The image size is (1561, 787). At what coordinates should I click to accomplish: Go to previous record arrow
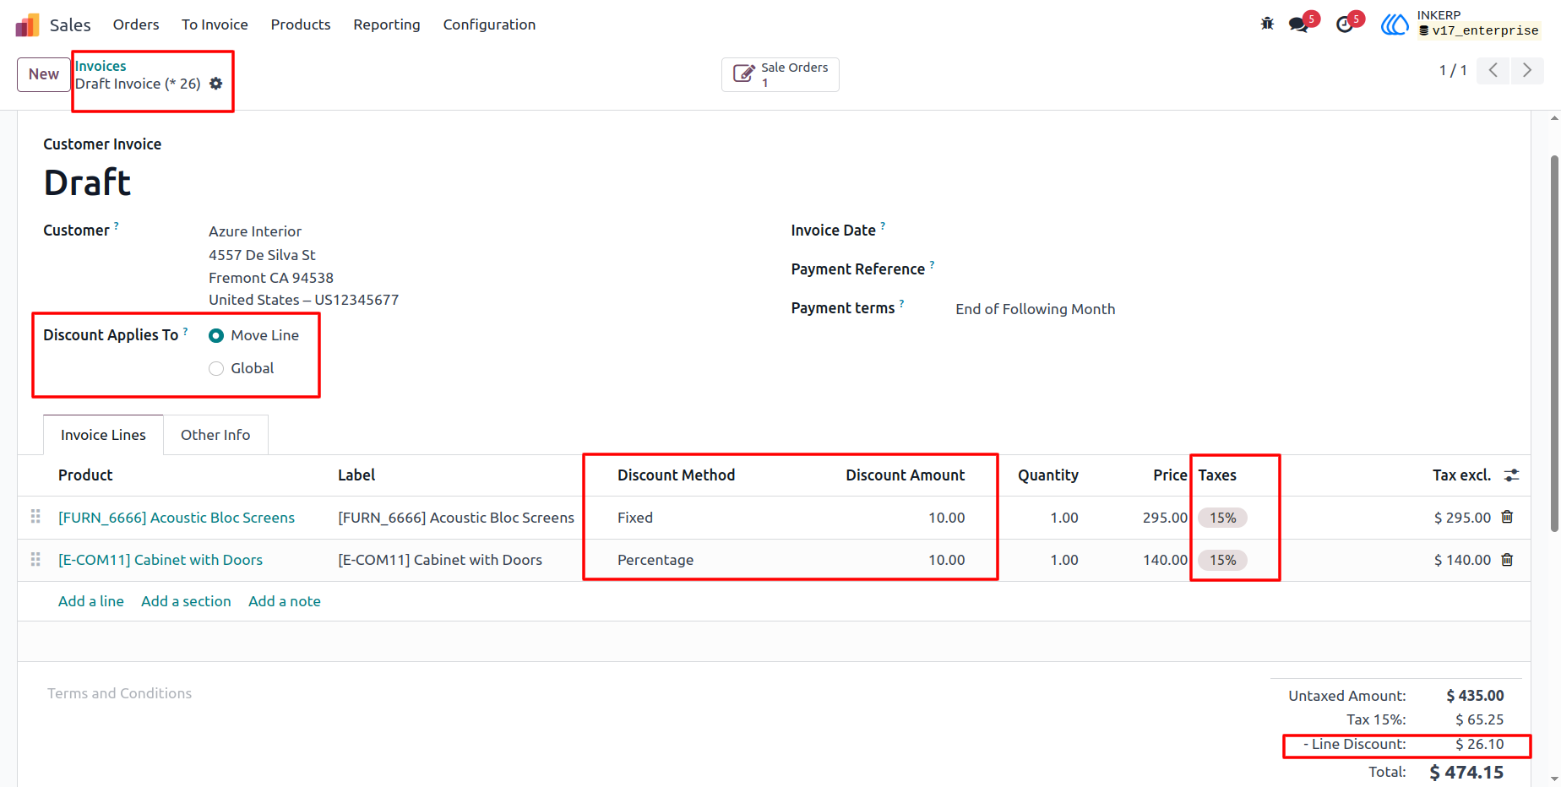(x=1493, y=70)
